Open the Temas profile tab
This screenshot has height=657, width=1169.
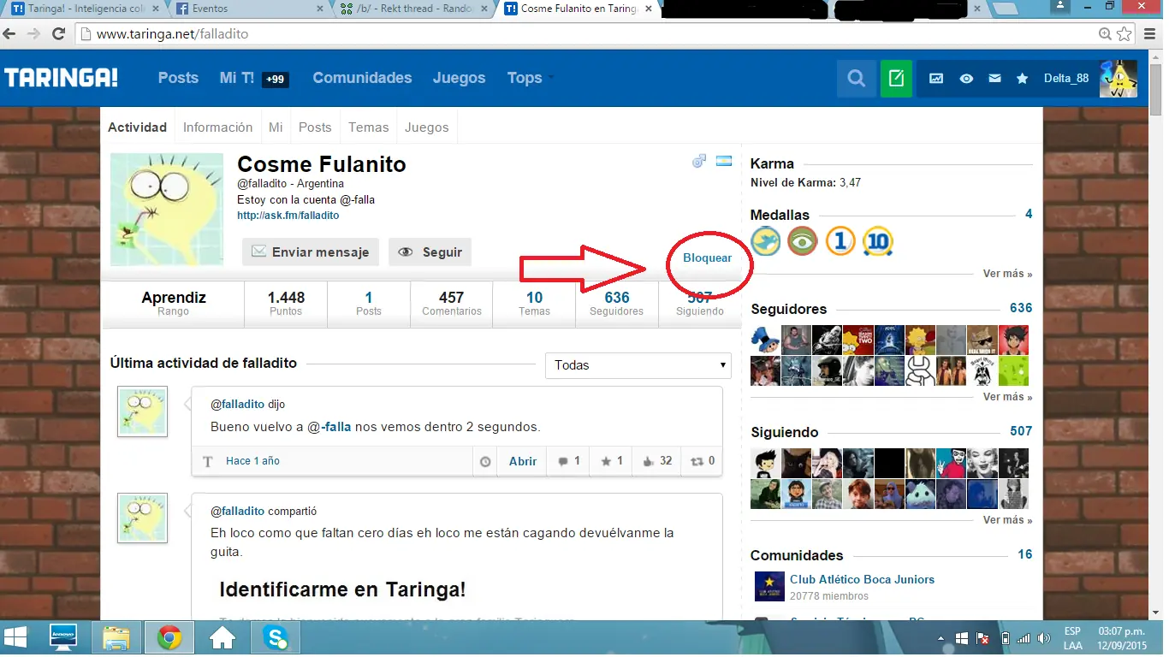368,127
